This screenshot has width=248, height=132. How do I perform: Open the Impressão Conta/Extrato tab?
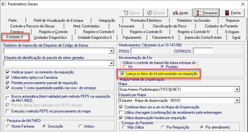[x=203, y=38]
